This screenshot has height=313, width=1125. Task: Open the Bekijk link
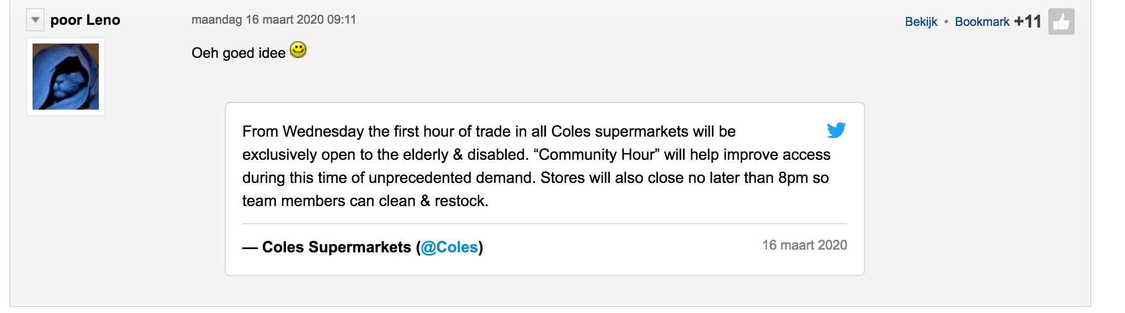pyautogui.click(x=921, y=22)
